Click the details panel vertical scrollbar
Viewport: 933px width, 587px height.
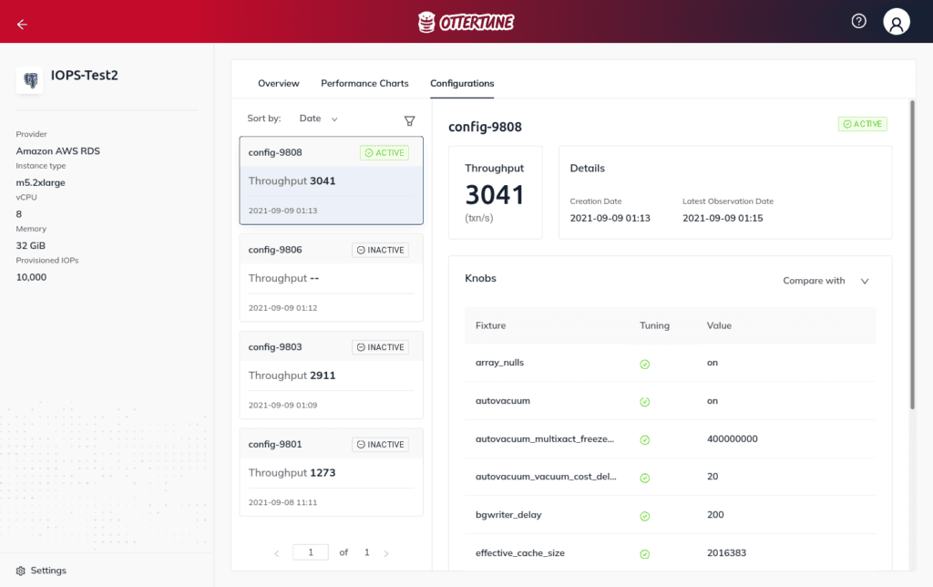pyautogui.click(x=912, y=255)
